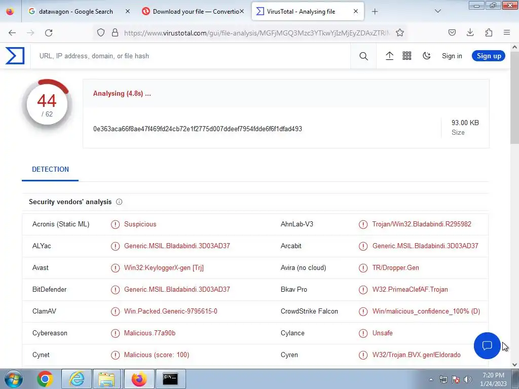Click the Sign up button
This screenshot has width=519, height=389.
coord(489,56)
